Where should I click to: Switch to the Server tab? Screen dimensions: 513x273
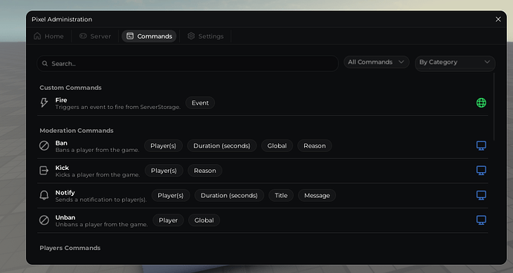pos(95,36)
